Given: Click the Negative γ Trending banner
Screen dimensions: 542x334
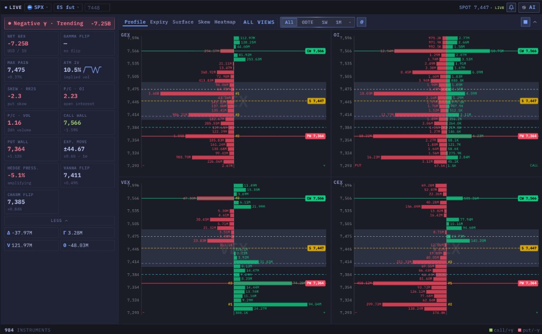Looking at the screenshot, I should pos(59,23).
